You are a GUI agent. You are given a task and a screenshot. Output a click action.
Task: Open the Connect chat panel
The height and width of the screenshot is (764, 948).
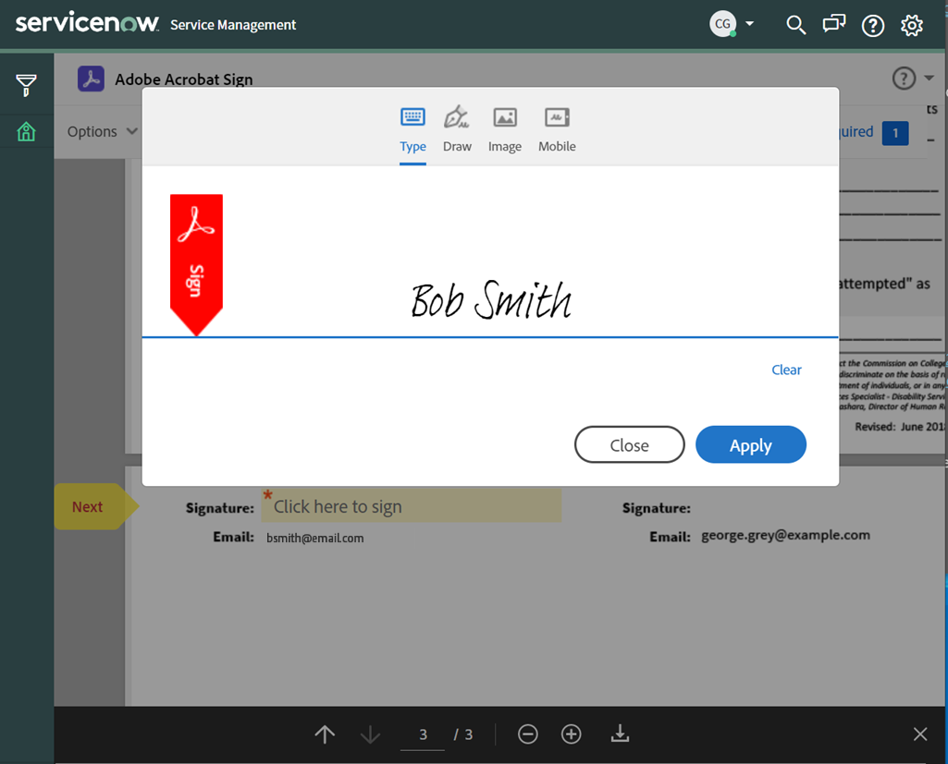click(833, 25)
